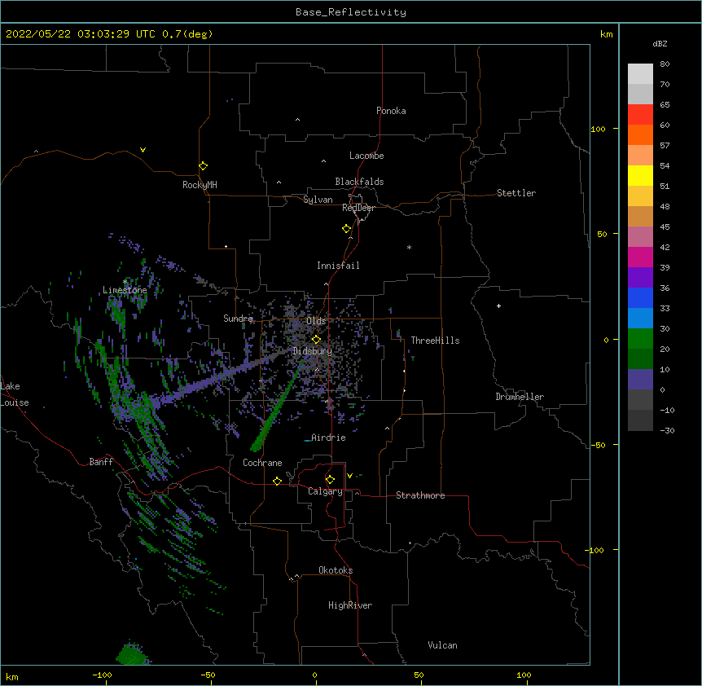Click the Calgary city label

325,491
